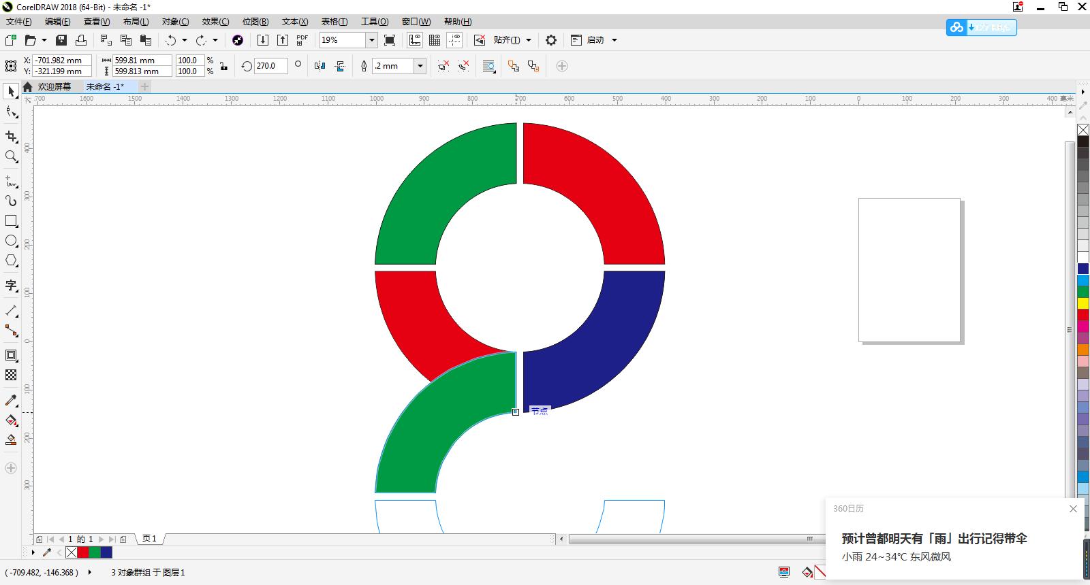Switch to the 欢迎屏幕 tab
Viewport: 1090px width, 585px height.
pos(54,86)
